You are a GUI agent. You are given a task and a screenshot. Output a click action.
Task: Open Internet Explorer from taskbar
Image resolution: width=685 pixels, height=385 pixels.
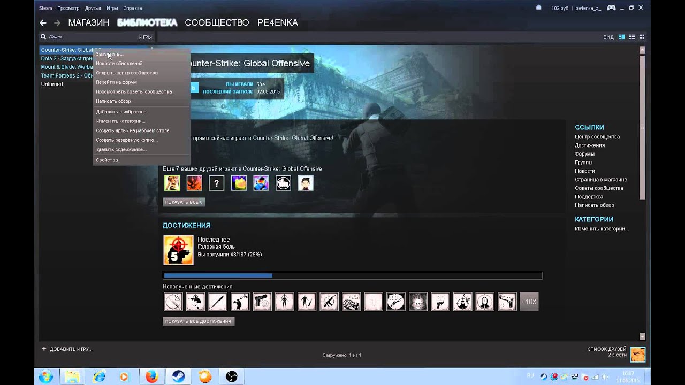[x=99, y=376]
